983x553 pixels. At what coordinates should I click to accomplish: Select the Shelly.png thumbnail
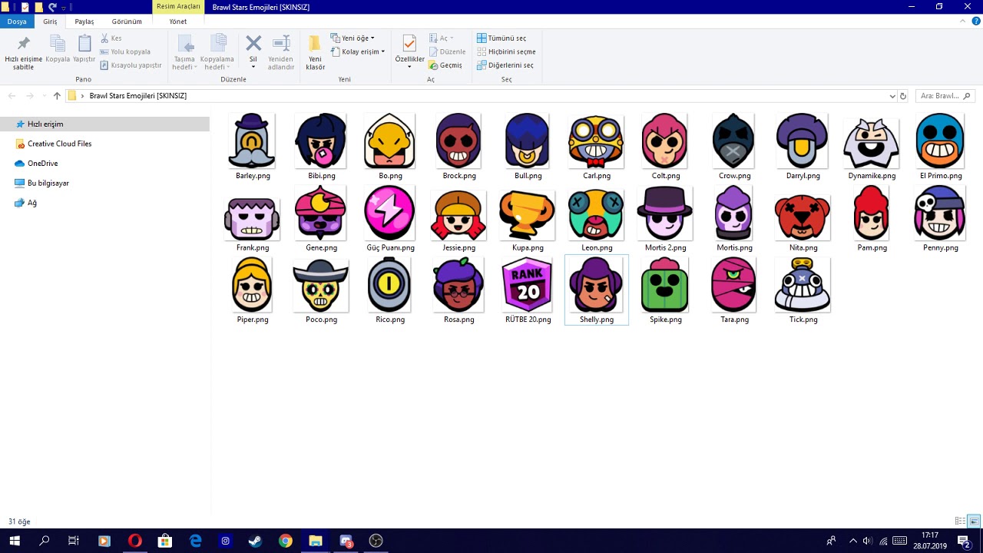pyautogui.click(x=597, y=290)
